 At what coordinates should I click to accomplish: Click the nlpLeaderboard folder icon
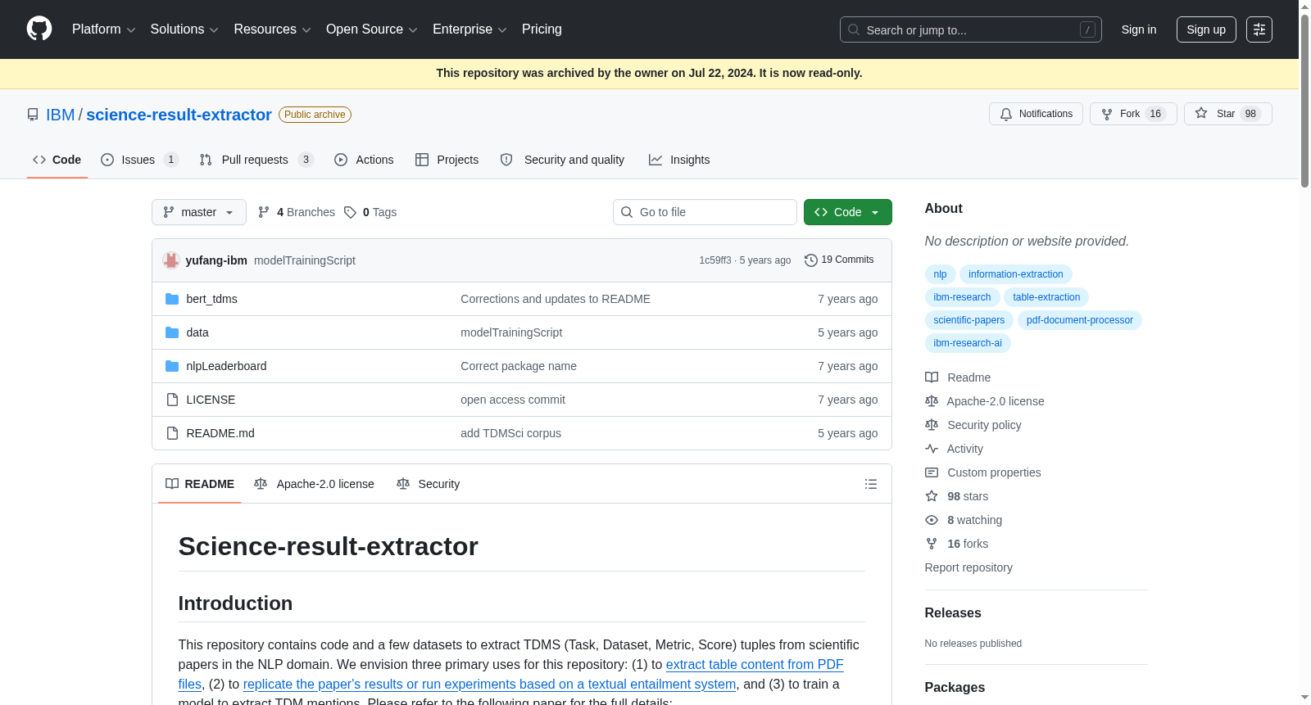coord(172,366)
